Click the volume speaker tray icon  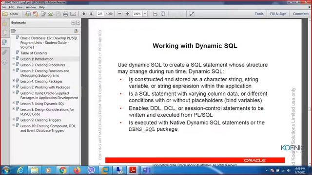pyautogui.click(x=289, y=171)
